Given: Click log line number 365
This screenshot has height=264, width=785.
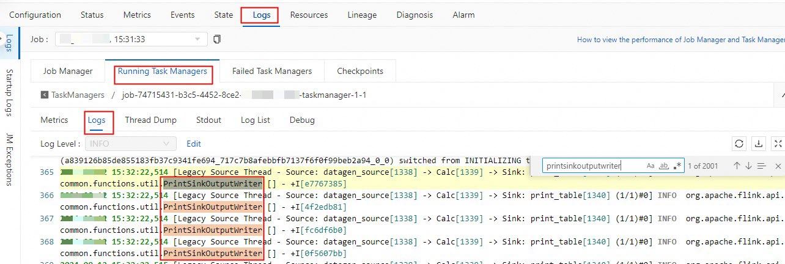Looking at the screenshot, I should coord(46,173).
